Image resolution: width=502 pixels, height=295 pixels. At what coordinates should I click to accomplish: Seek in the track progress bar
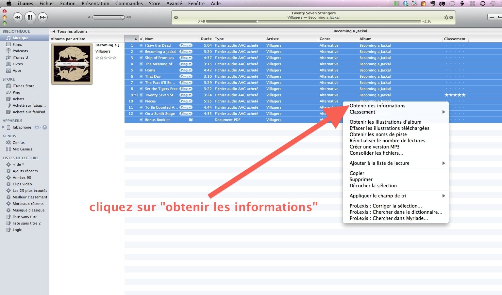(x=313, y=22)
